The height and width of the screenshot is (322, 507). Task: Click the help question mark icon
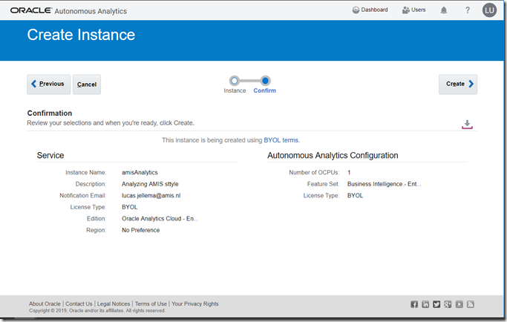click(468, 10)
